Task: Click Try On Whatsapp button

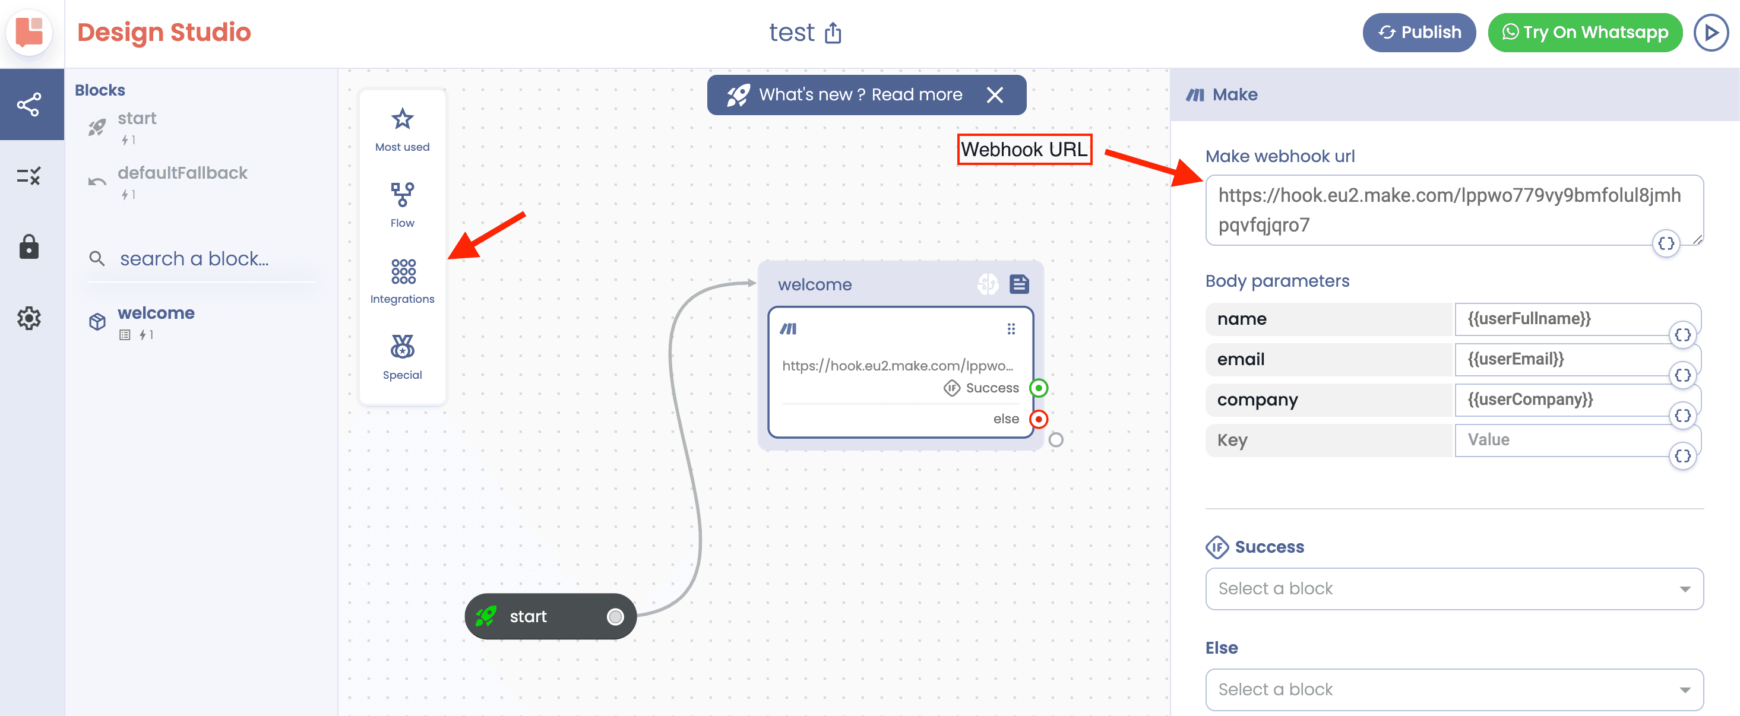Action: click(1584, 33)
